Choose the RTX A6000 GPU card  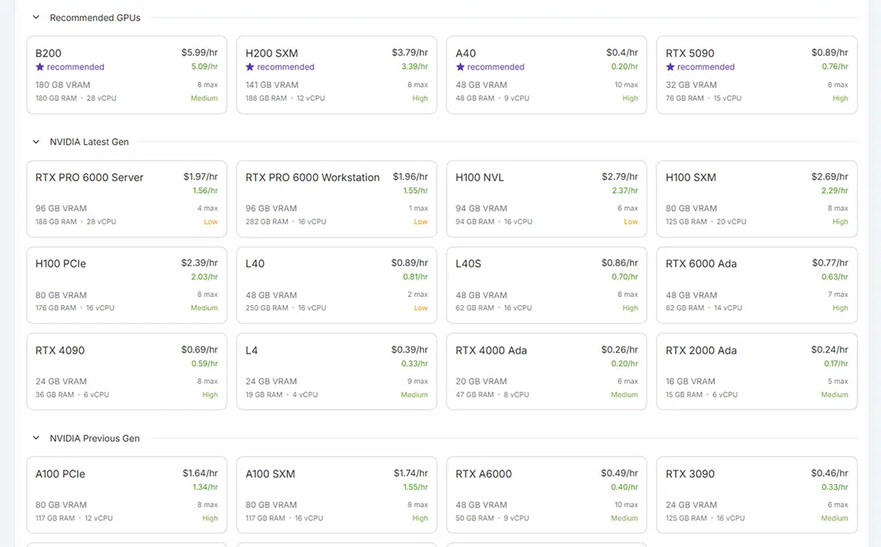[547, 495]
